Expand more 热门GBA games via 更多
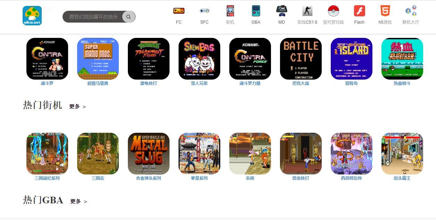 [79, 201]
